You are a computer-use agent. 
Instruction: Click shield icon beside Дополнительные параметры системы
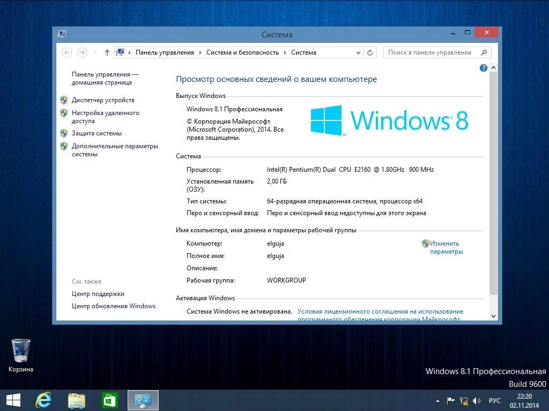tap(64, 146)
